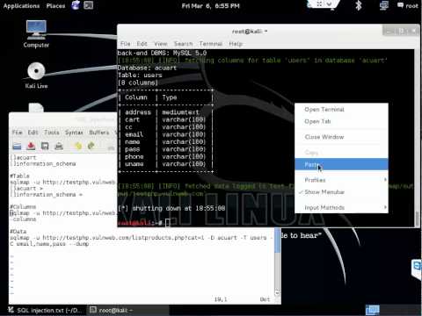422x316 pixels.
Task: Click the 'address' column row in terminal
Action: (165, 112)
